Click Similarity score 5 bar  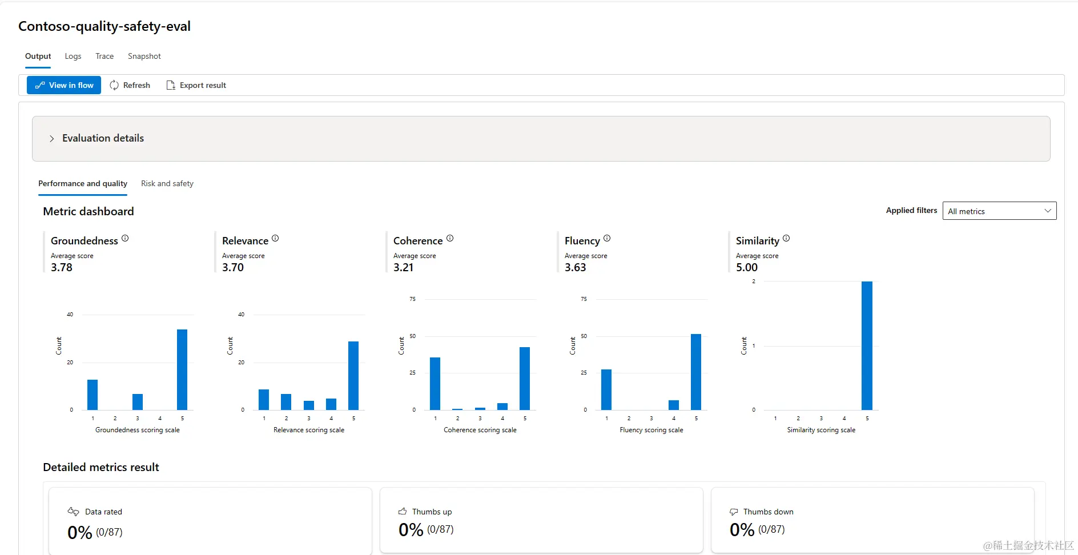(867, 345)
